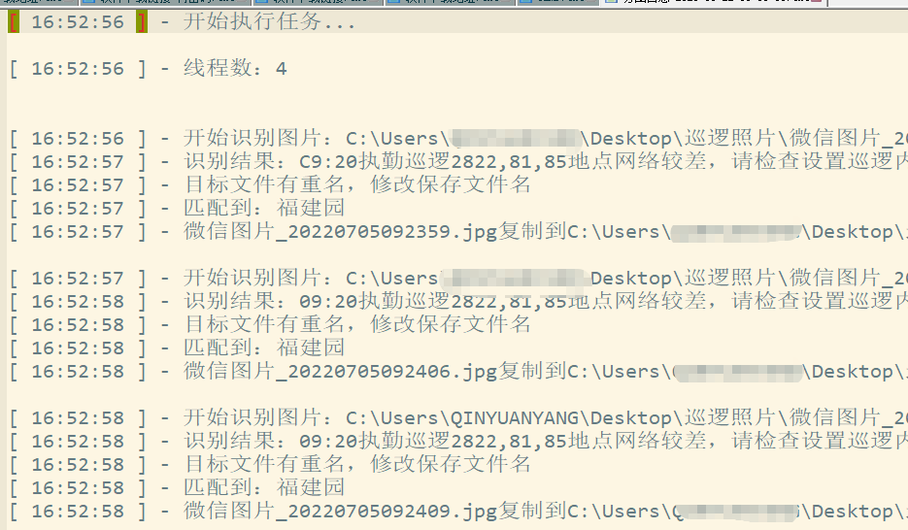Screen dimensions: 908x530
Task: Click the last 匹配到：福建园 line in log
Action: click(264, 488)
